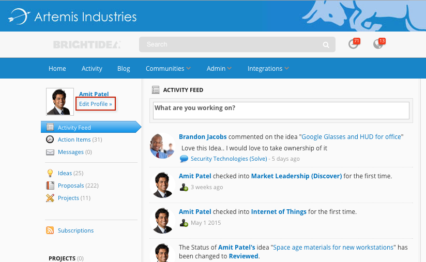426x262 pixels.
Task: Click the Ideas lightbulb icon
Action: click(50, 173)
